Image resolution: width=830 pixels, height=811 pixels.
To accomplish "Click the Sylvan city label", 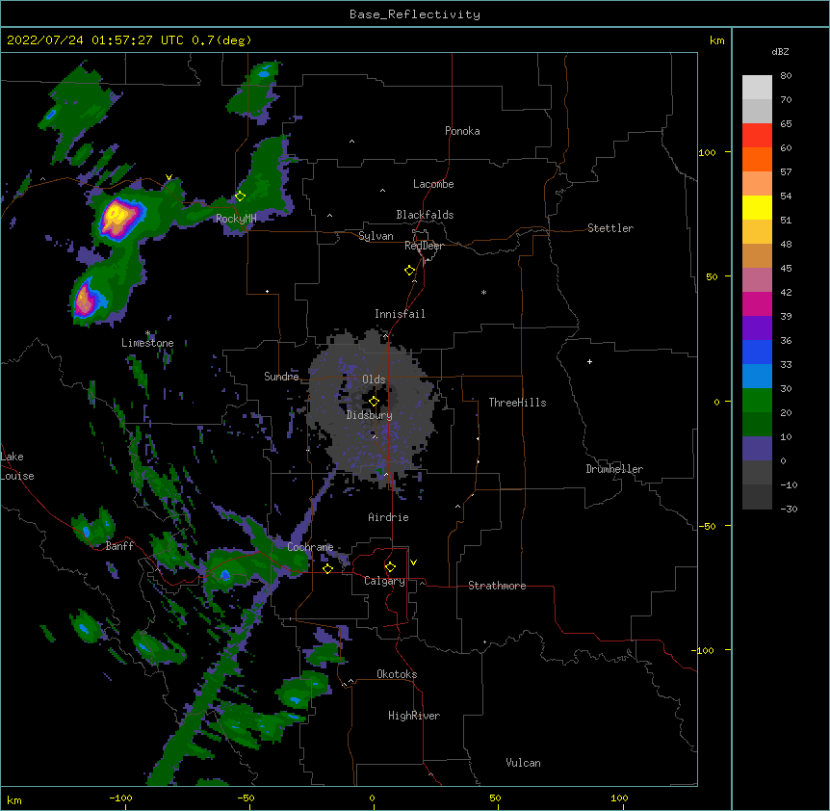I will pos(376,236).
